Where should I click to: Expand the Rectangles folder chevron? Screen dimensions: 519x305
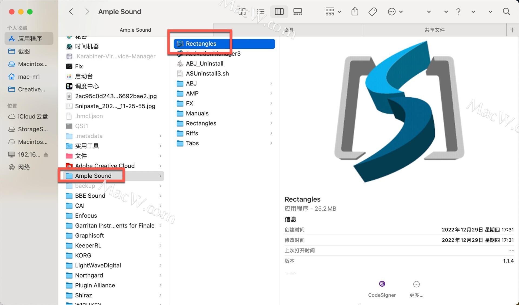click(x=271, y=124)
